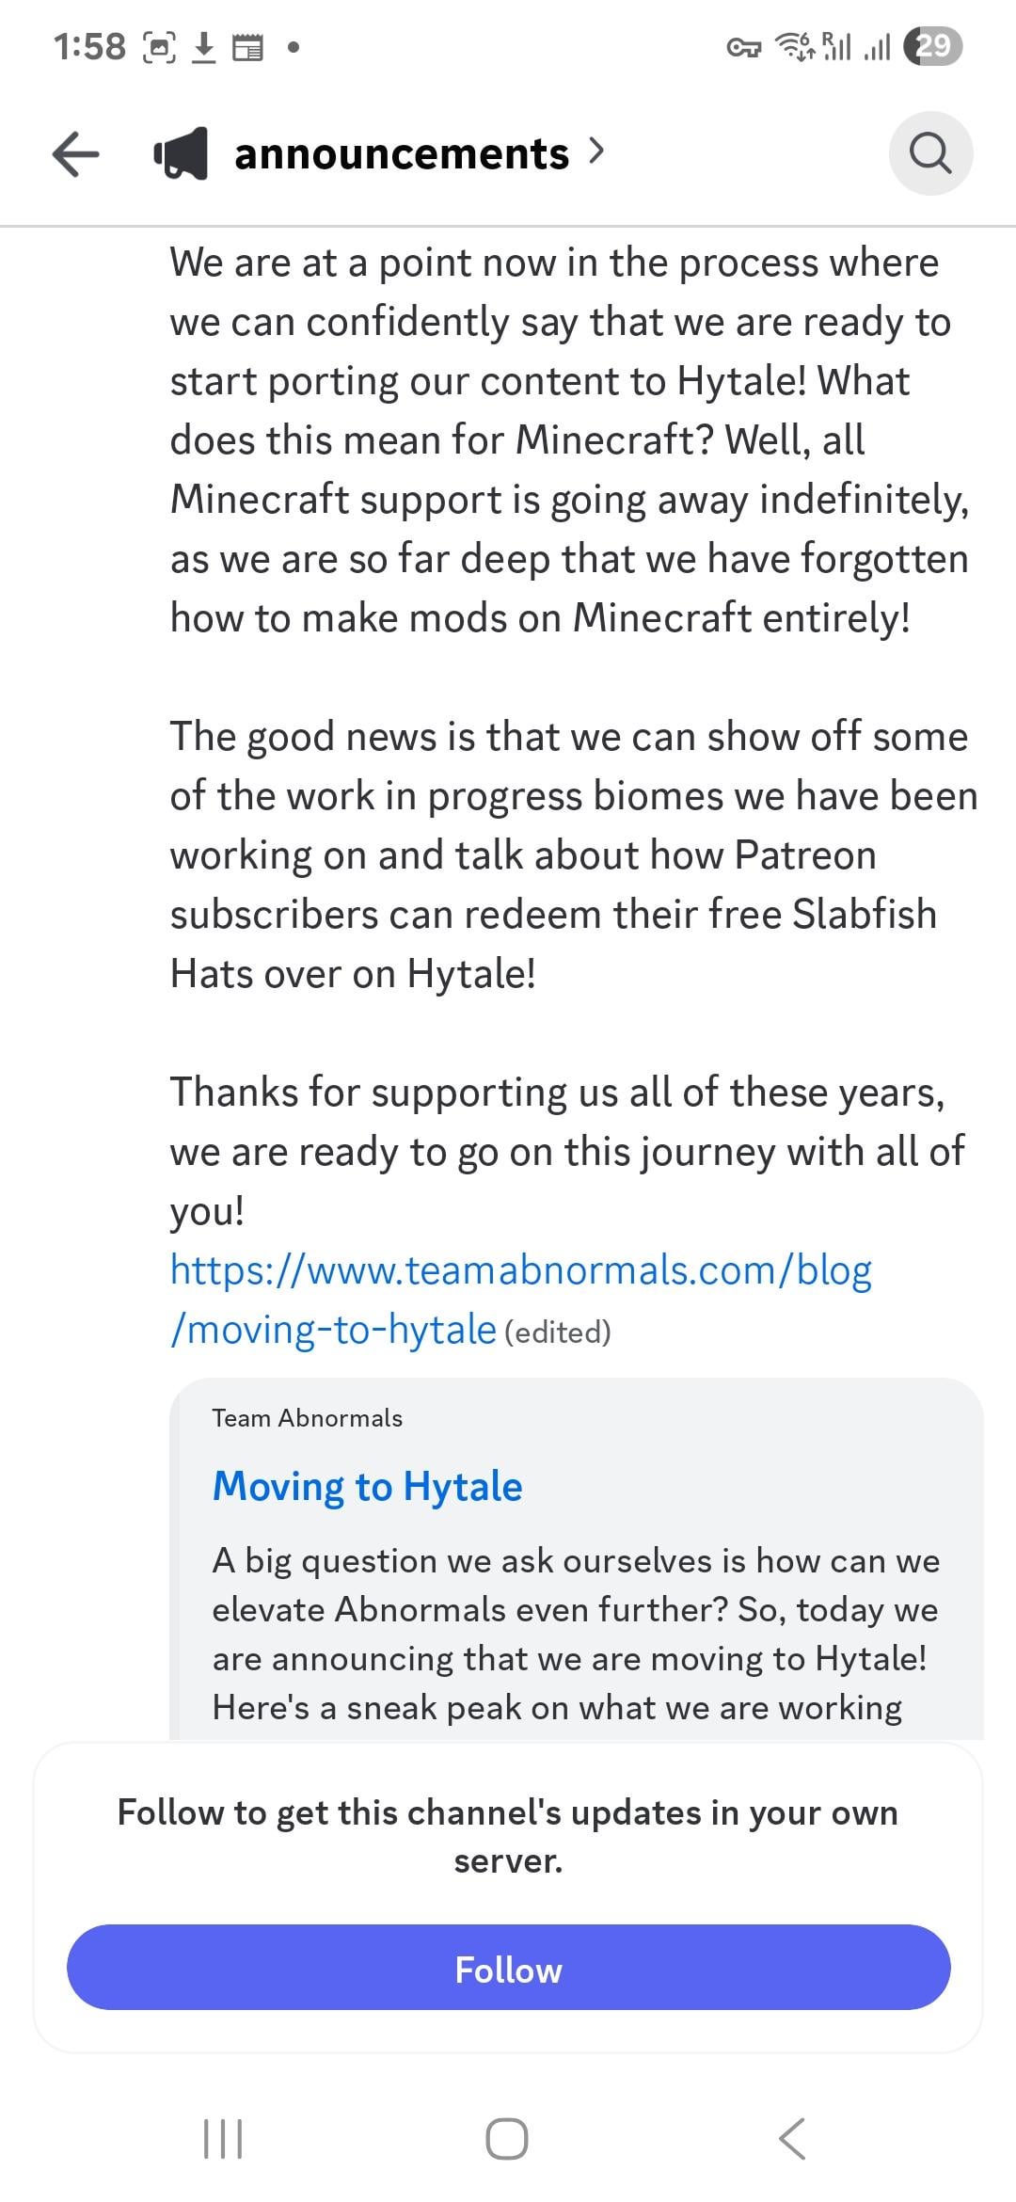The height and width of the screenshot is (2202, 1016).
Task: Tap the calendar notification icon
Action: click(247, 46)
